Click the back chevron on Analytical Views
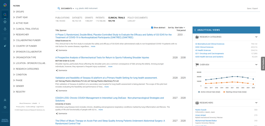This screenshot has width=265, height=126. coord(195,30)
